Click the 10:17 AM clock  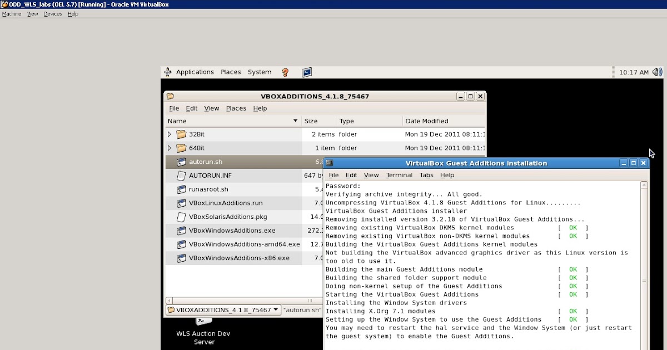pos(634,72)
